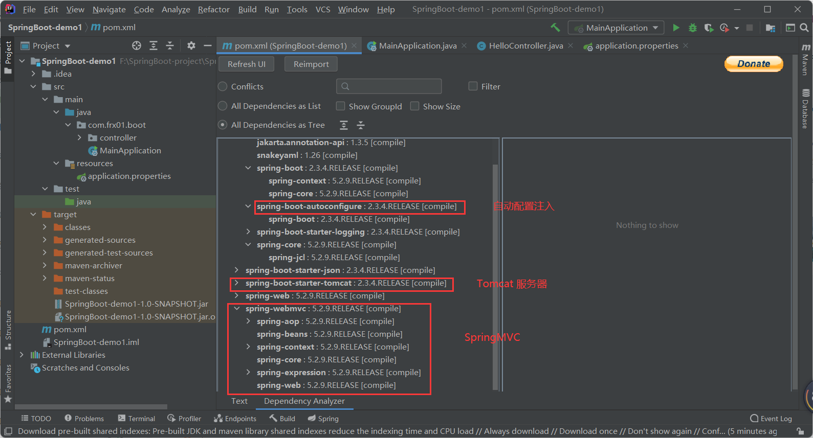Enable the Show GroupId checkbox
Viewport: 813px width, 438px height.
[x=340, y=106]
